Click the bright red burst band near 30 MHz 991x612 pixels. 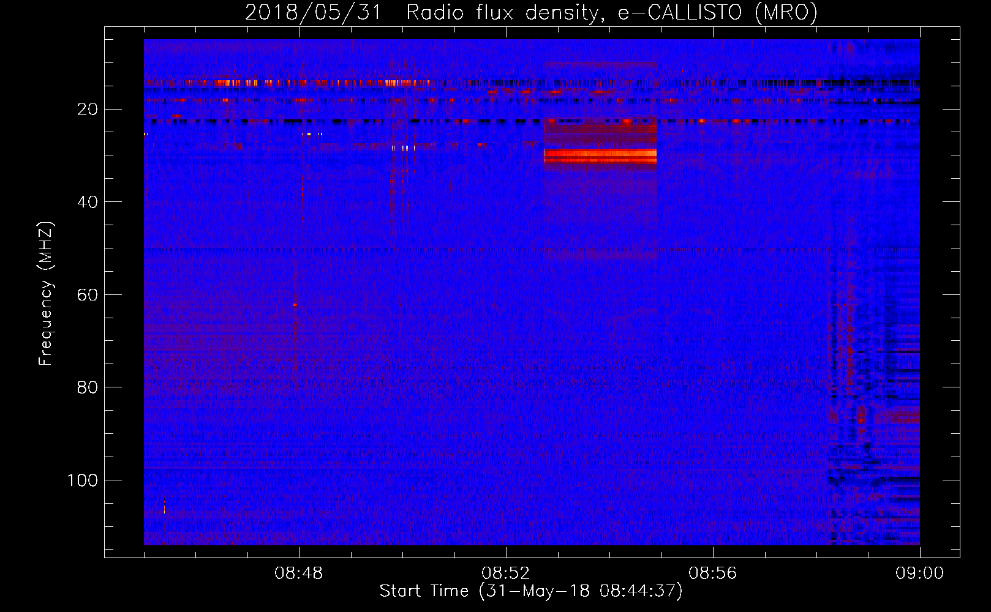click(600, 156)
